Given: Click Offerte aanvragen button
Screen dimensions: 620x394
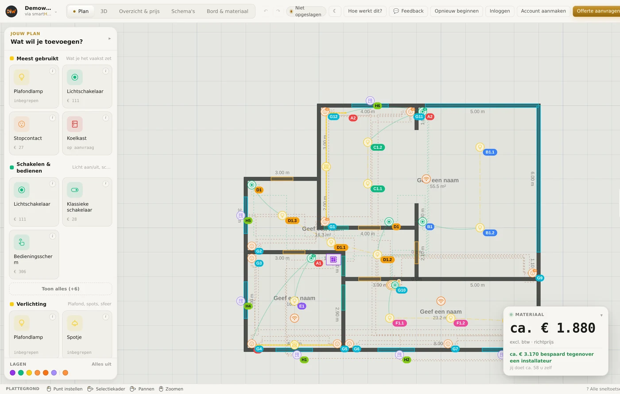Looking at the screenshot, I should coord(597,11).
